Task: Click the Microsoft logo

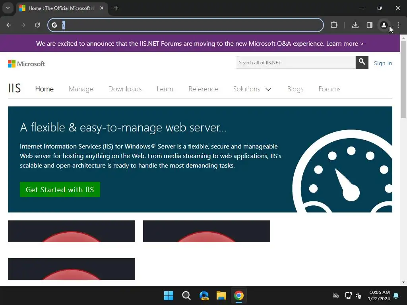Action: (27, 64)
